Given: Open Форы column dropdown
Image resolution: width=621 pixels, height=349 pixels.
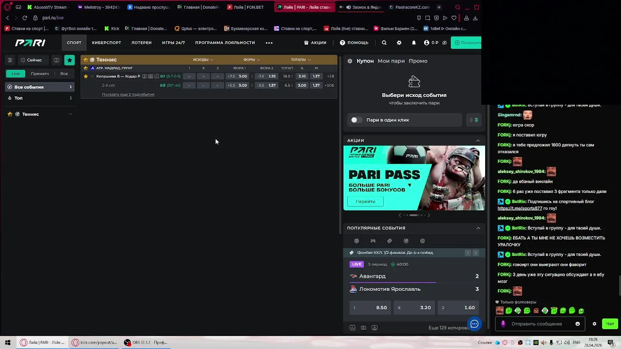Looking at the screenshot, I should point(251,60).
